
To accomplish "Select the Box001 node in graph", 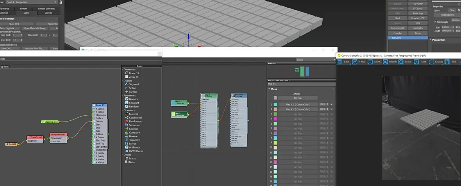I will [x=11, y=144].
